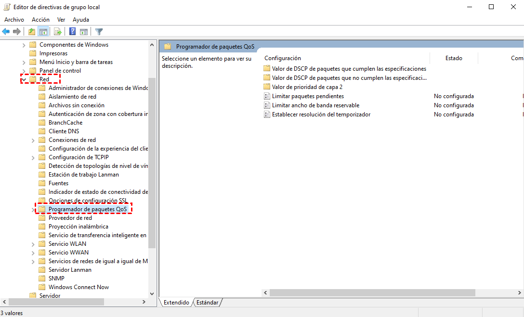Open Help using the question mark icon
The image size is (524, 317).
(73, 32)
